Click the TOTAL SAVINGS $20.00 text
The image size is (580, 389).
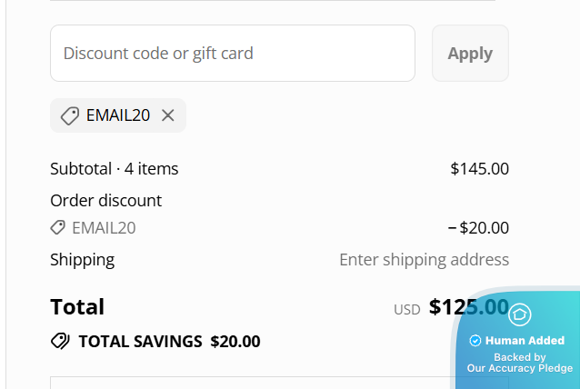click(169, 342)
